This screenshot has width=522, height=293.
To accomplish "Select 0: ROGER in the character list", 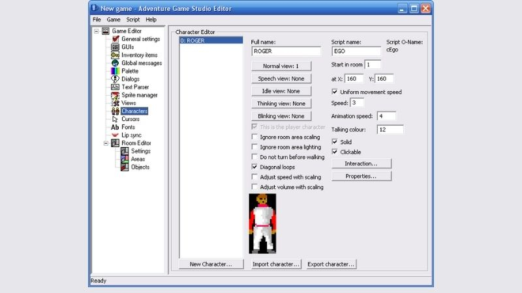I will [211, 40].
